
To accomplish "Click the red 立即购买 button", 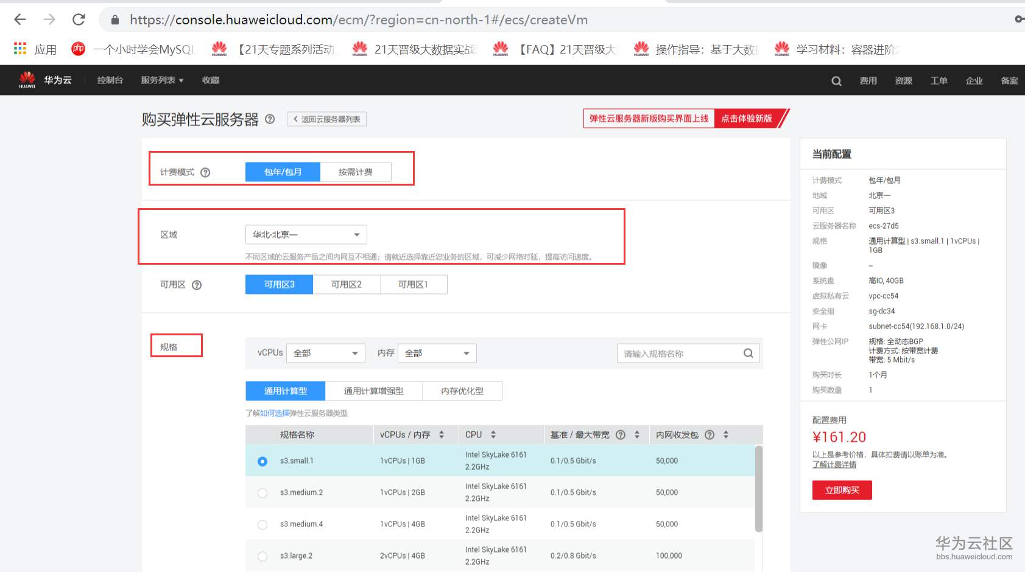I will tap(842, 490).
